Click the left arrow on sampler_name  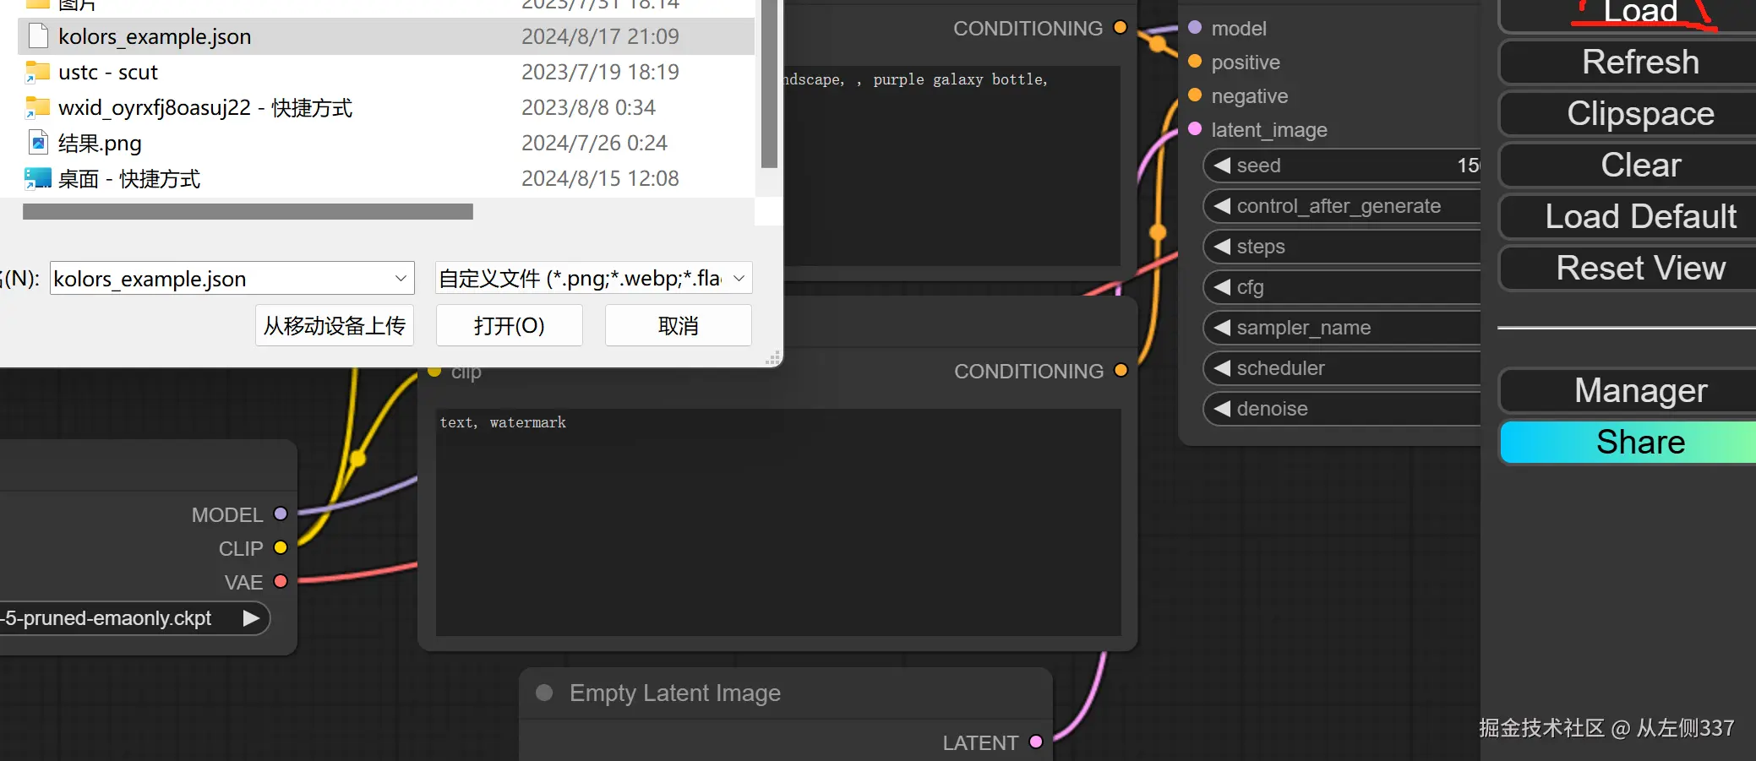pyautogui.click(x=1222, y=328)
